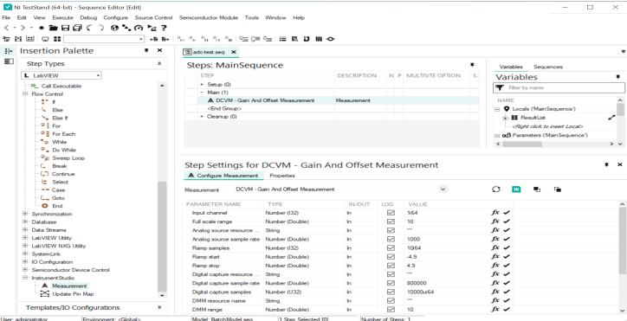627x321 pixels.
Task: Click the fx icon for Input channel
Action: (x=495, y=213)
